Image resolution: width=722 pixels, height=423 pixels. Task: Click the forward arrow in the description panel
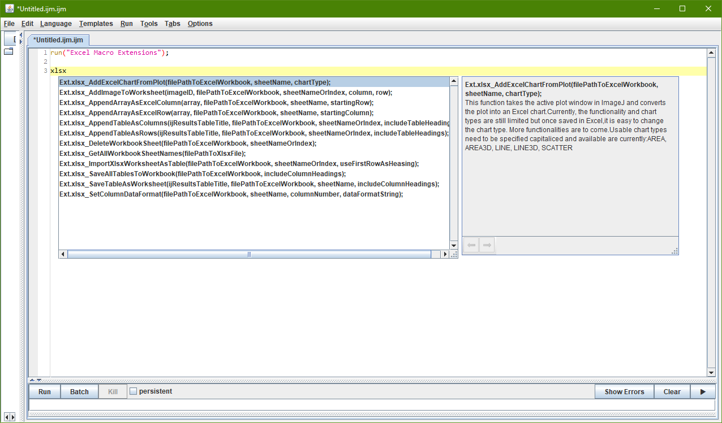pyautogui.click(x=487, y=245)
